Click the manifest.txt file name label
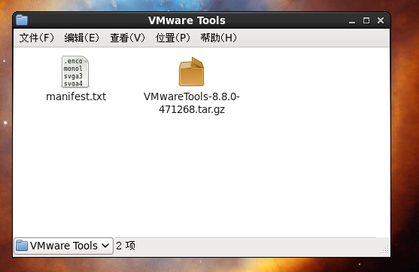419x272 pixels. coord(76,96)
